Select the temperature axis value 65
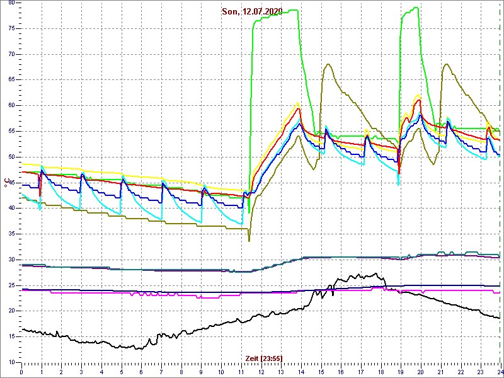 (x=11, y=80)
